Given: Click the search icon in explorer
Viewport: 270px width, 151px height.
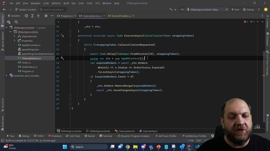Looking at the screenshot, I should 16,22.
